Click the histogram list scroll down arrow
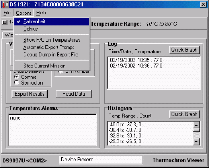209x168 pixels. tap(196, 141)
